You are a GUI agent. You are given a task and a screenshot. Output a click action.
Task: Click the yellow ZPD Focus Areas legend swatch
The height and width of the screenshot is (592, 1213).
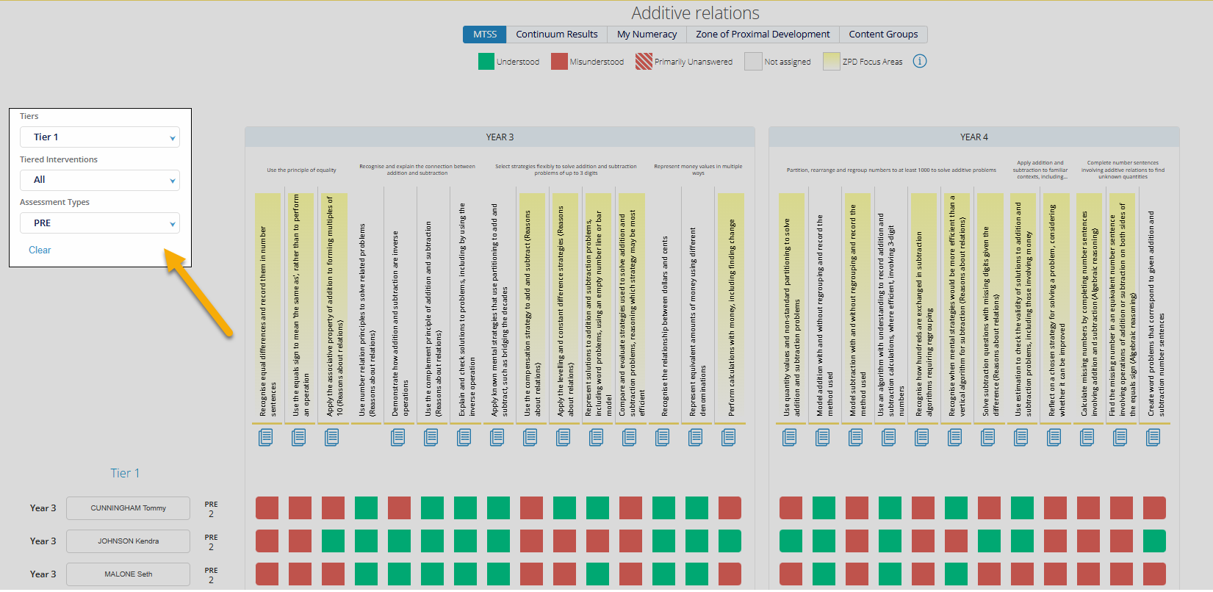(x=832, y=62)
